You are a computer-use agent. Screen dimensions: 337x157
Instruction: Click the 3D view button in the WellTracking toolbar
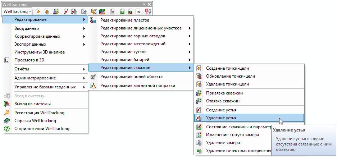138,11
